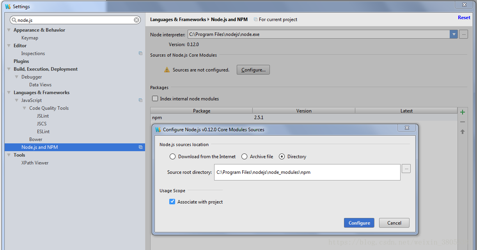Open Data Views settings
The width and height of the screenshot is (477, 250).
[x=40, y=85]
